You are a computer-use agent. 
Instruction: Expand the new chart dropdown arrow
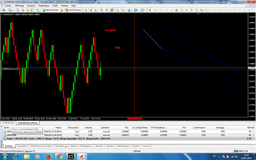tap(6, 10)
